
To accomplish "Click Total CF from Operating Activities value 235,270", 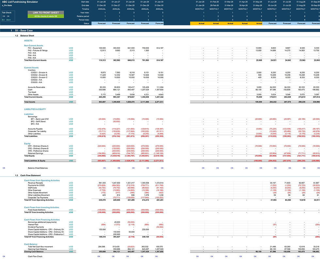I will pyautogui.click(x=102, y=200).
